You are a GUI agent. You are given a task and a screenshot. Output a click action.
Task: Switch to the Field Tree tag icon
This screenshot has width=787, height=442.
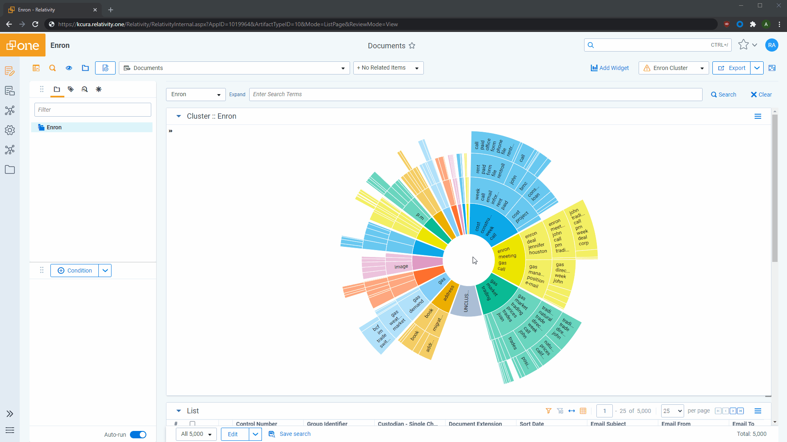click(x=71, y=89)
